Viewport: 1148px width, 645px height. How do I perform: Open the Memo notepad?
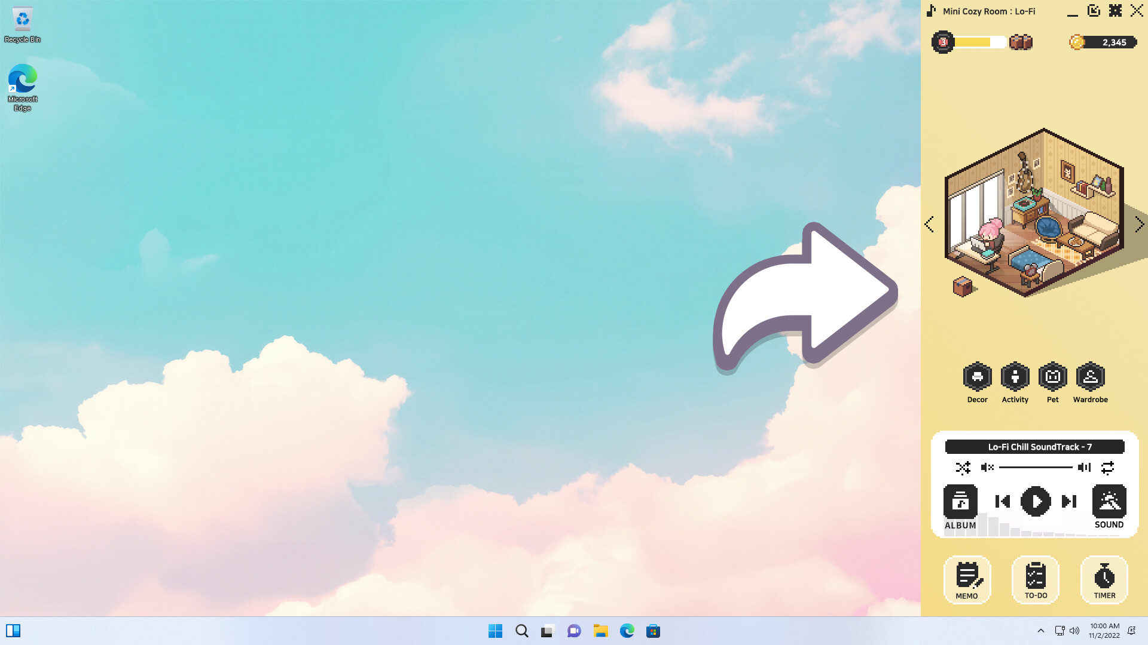(x=967, y=578)
